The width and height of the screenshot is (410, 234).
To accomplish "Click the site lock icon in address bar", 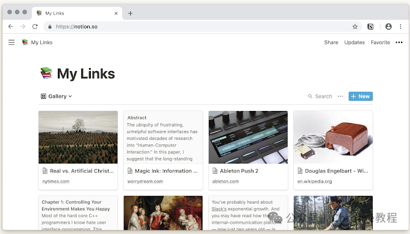I will (x=50, y=27).
